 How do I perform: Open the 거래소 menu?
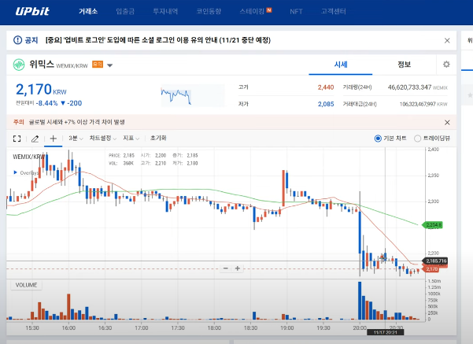tap(88, 12)
